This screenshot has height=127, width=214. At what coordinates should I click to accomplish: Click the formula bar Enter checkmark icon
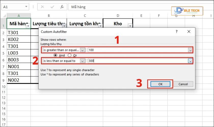[x=52, y=7]
